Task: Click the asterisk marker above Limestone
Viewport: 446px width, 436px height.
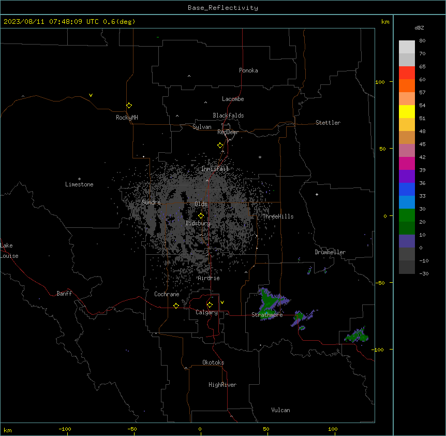Action: 79,179
